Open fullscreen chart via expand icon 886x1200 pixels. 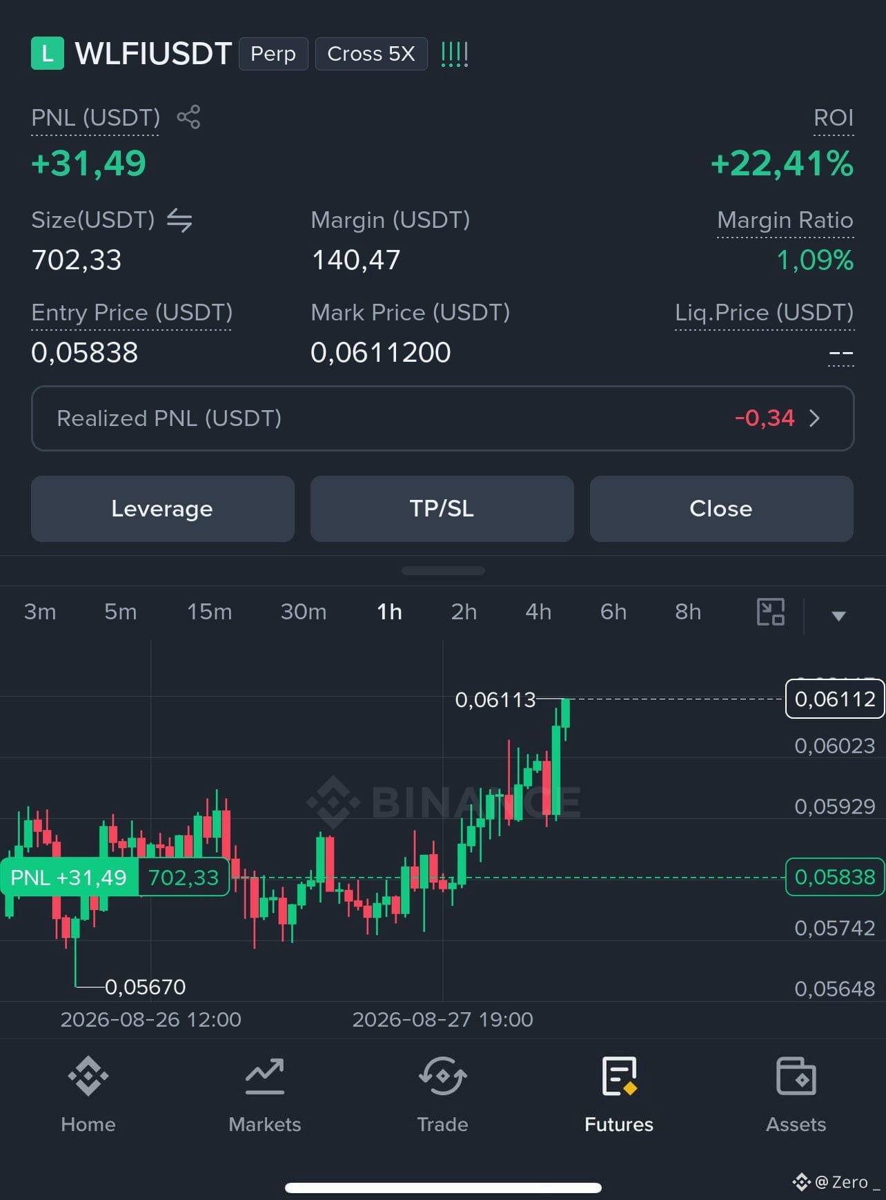771,612
